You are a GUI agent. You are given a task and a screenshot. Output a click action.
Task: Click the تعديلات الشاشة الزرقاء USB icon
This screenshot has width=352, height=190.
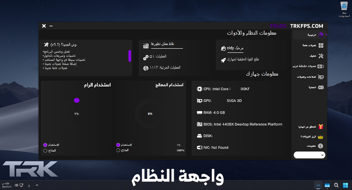click(x=321, y=66)
